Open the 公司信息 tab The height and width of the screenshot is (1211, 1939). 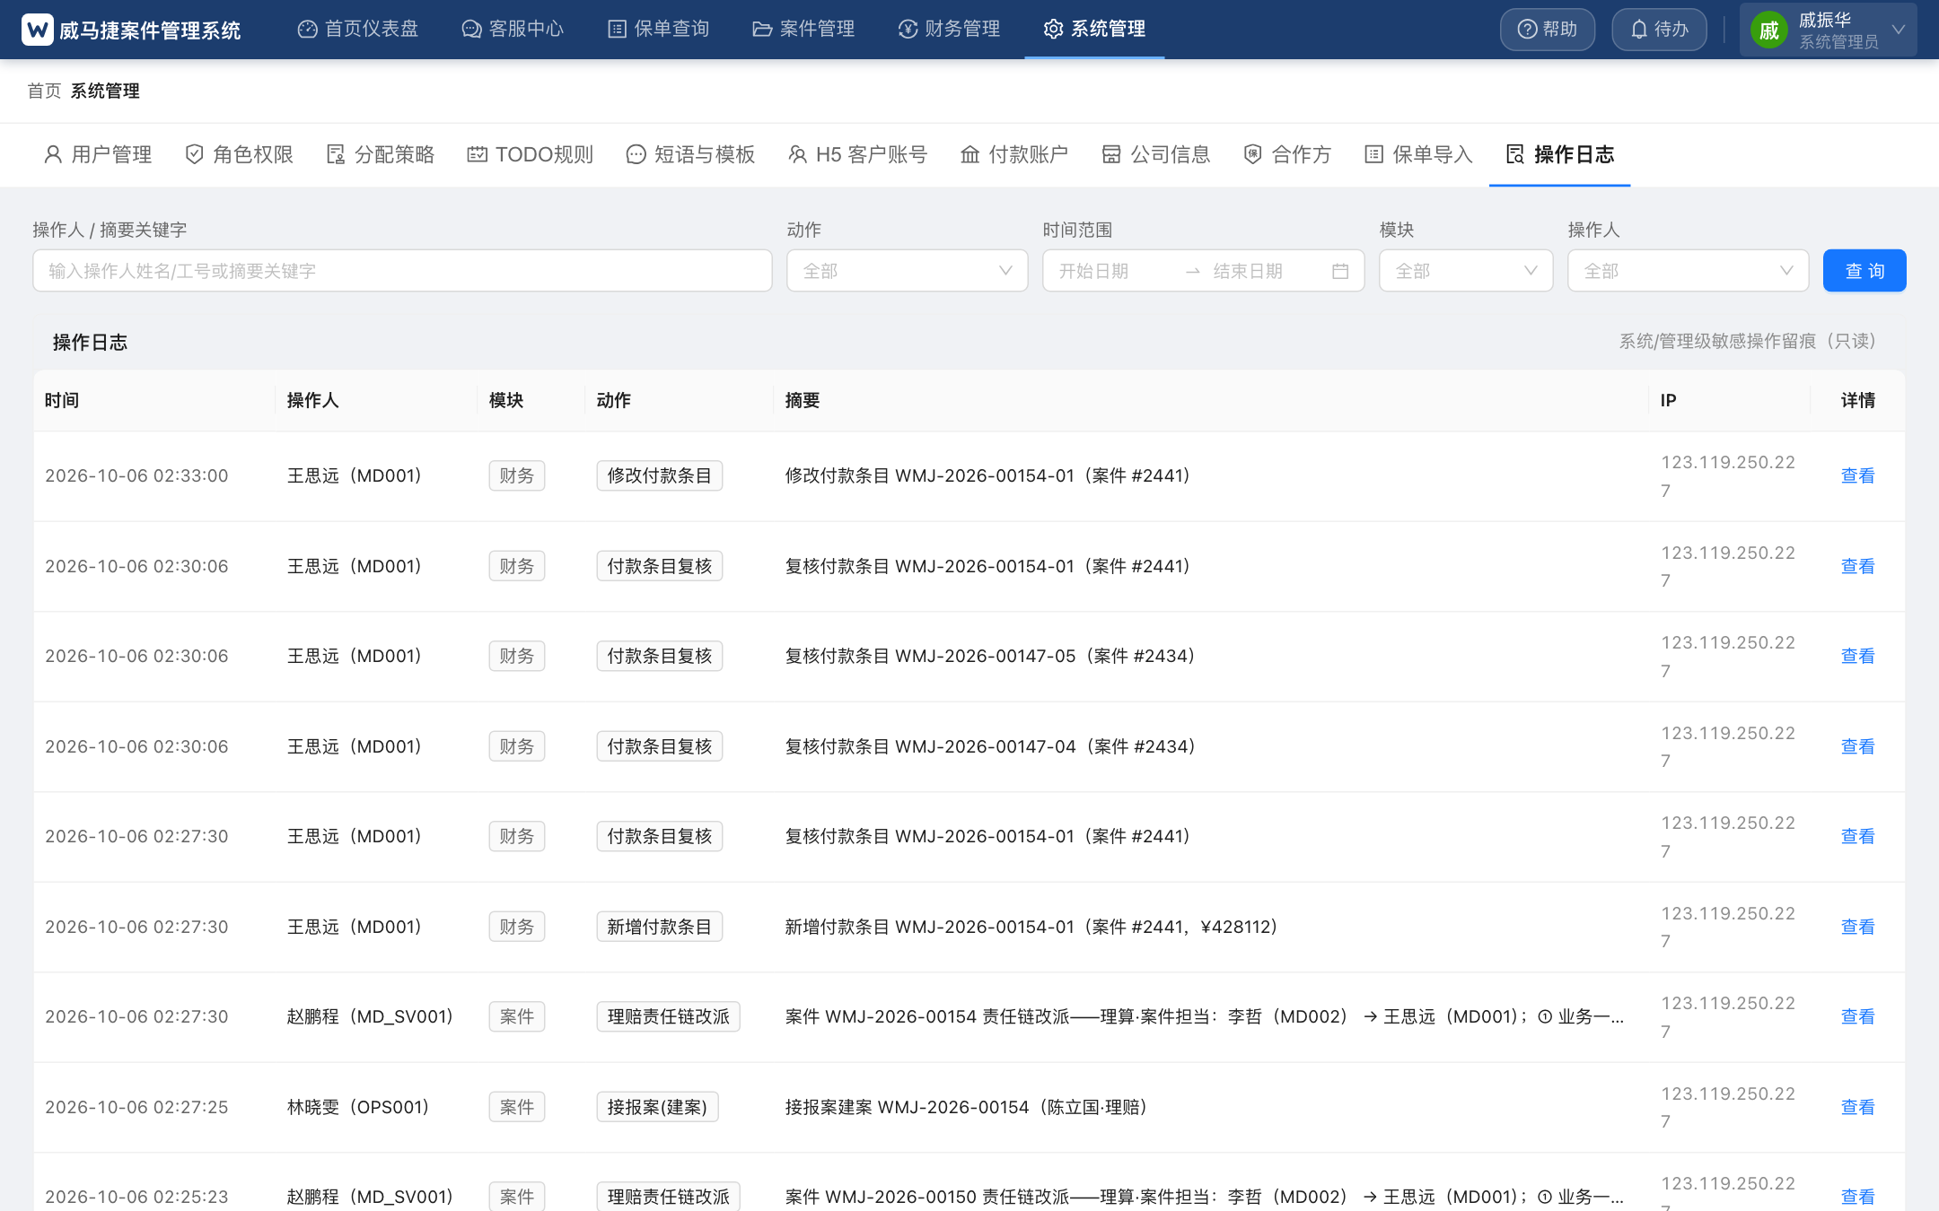pyautogui.click(x=1156, y=154)
